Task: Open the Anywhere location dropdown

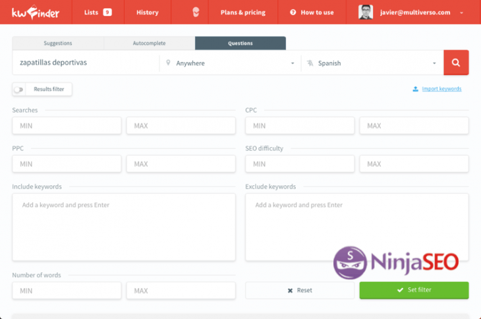Action: coord(230,63)
